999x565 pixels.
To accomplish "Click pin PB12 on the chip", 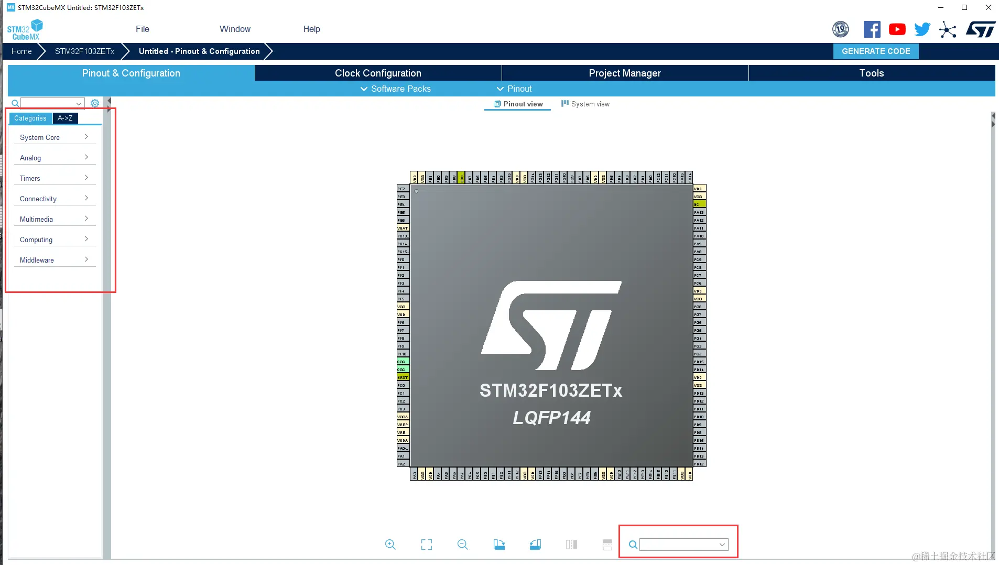I will pyautogui.click(x=700, y=464).
